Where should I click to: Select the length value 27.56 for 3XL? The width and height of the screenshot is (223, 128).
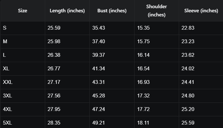click(54, 96)
